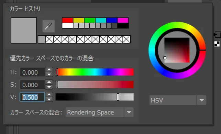Pick the yellow palette swatch
This screenshot has width=221, height=134.
point(79,20)
